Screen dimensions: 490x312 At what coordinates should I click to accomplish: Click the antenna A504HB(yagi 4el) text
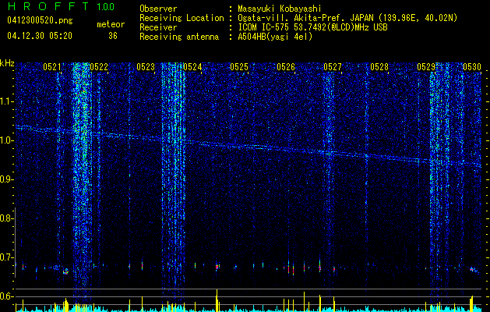275,37
